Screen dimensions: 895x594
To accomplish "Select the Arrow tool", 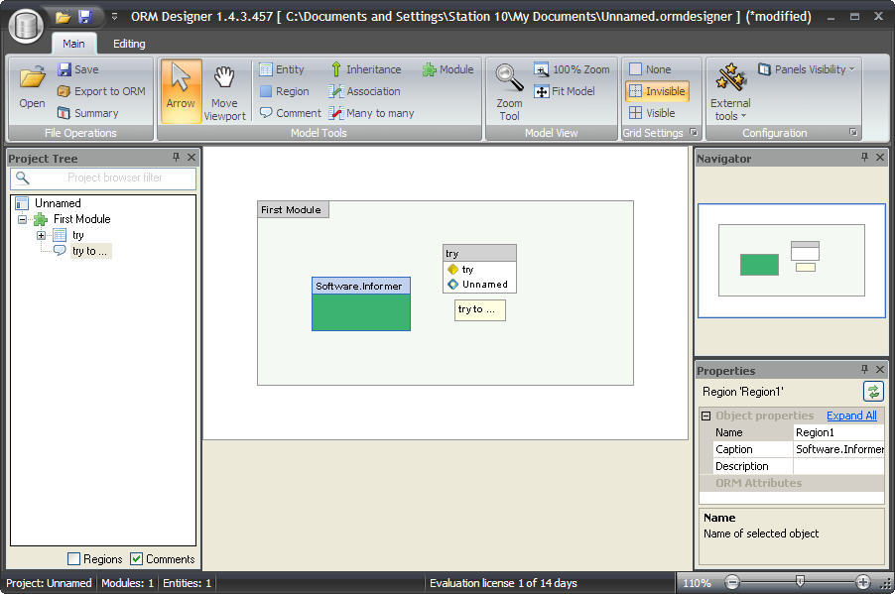I will pos(181,91).
